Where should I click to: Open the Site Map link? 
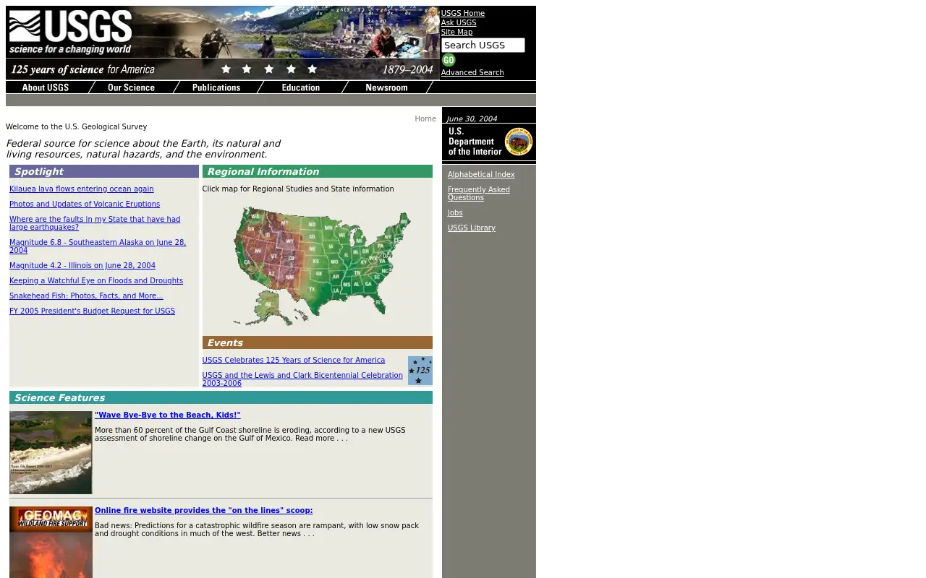(456, 32)
